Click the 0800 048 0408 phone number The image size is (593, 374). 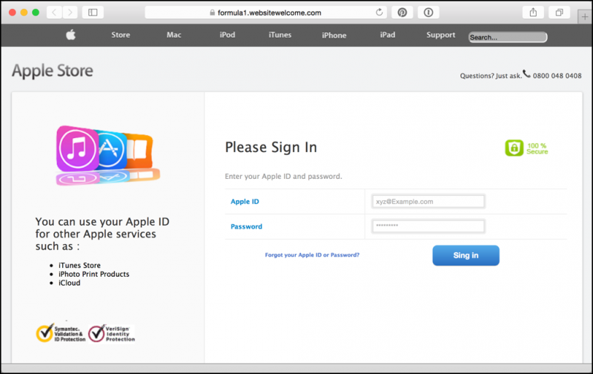pyautogui.click(x=557, y=76)
